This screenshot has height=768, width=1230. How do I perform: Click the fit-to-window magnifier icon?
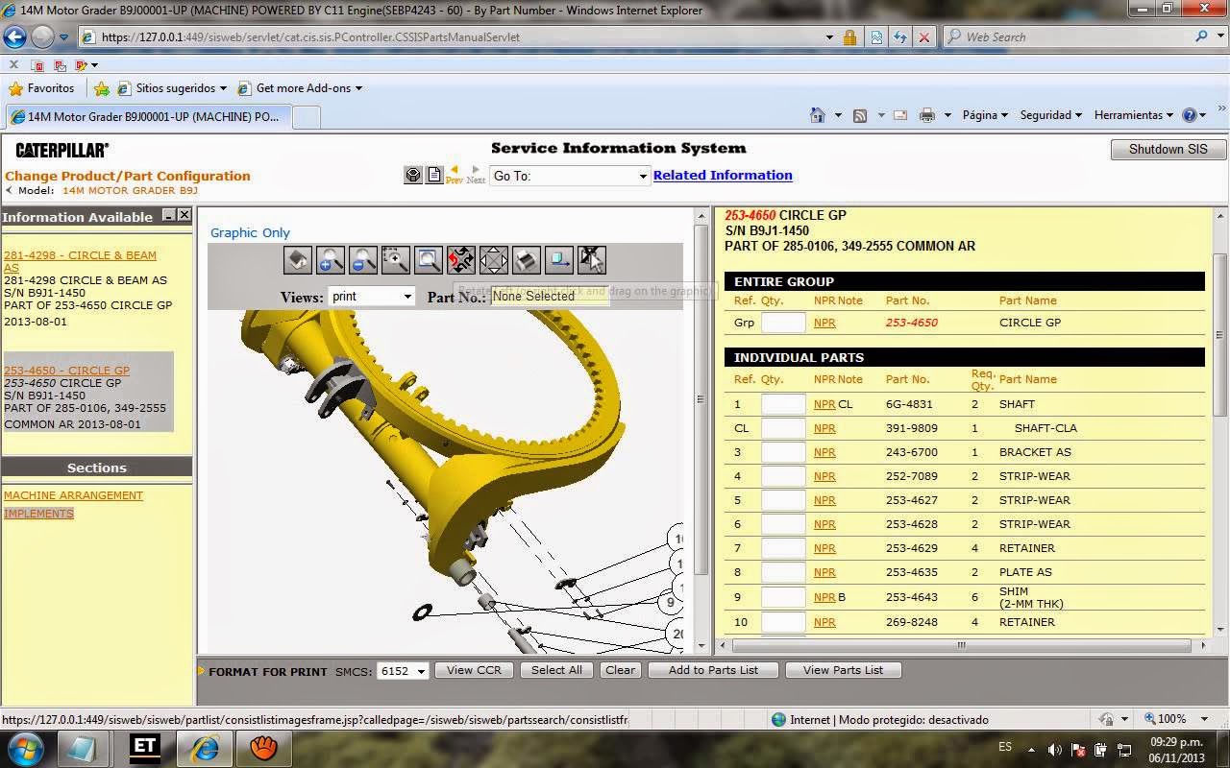429,259
